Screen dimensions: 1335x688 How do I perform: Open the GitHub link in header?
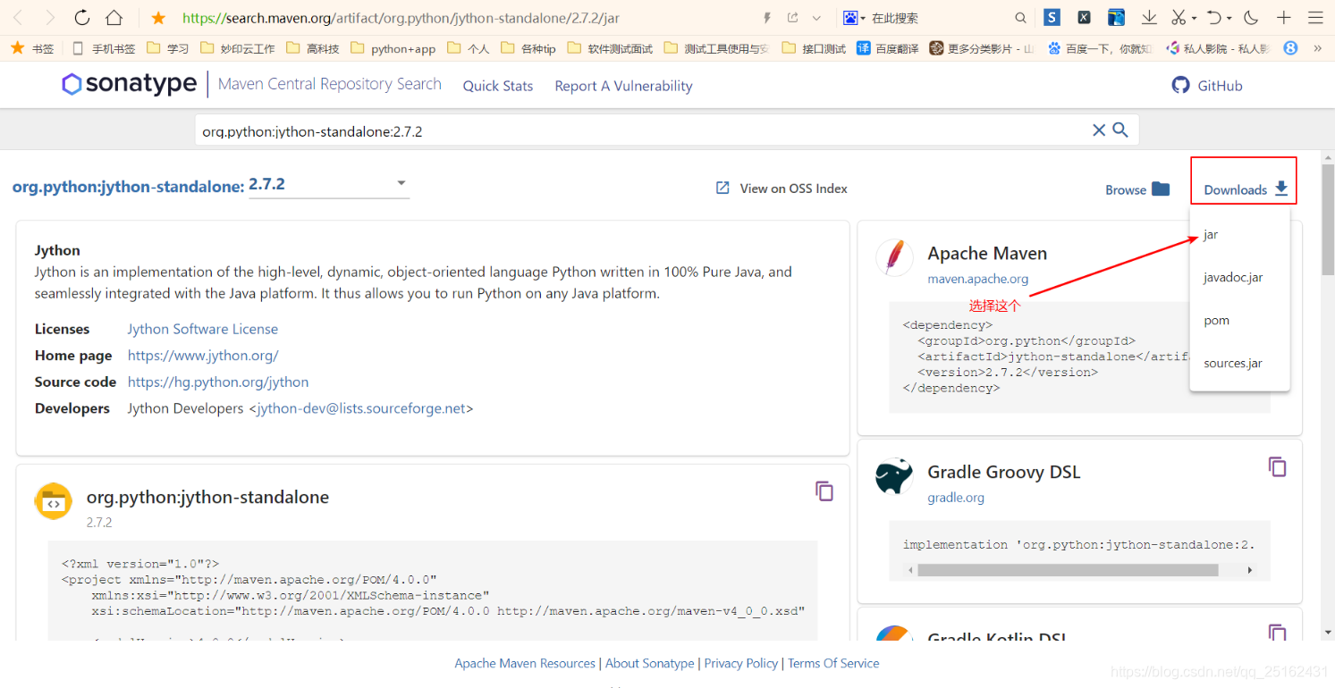tap(1207, 86)
